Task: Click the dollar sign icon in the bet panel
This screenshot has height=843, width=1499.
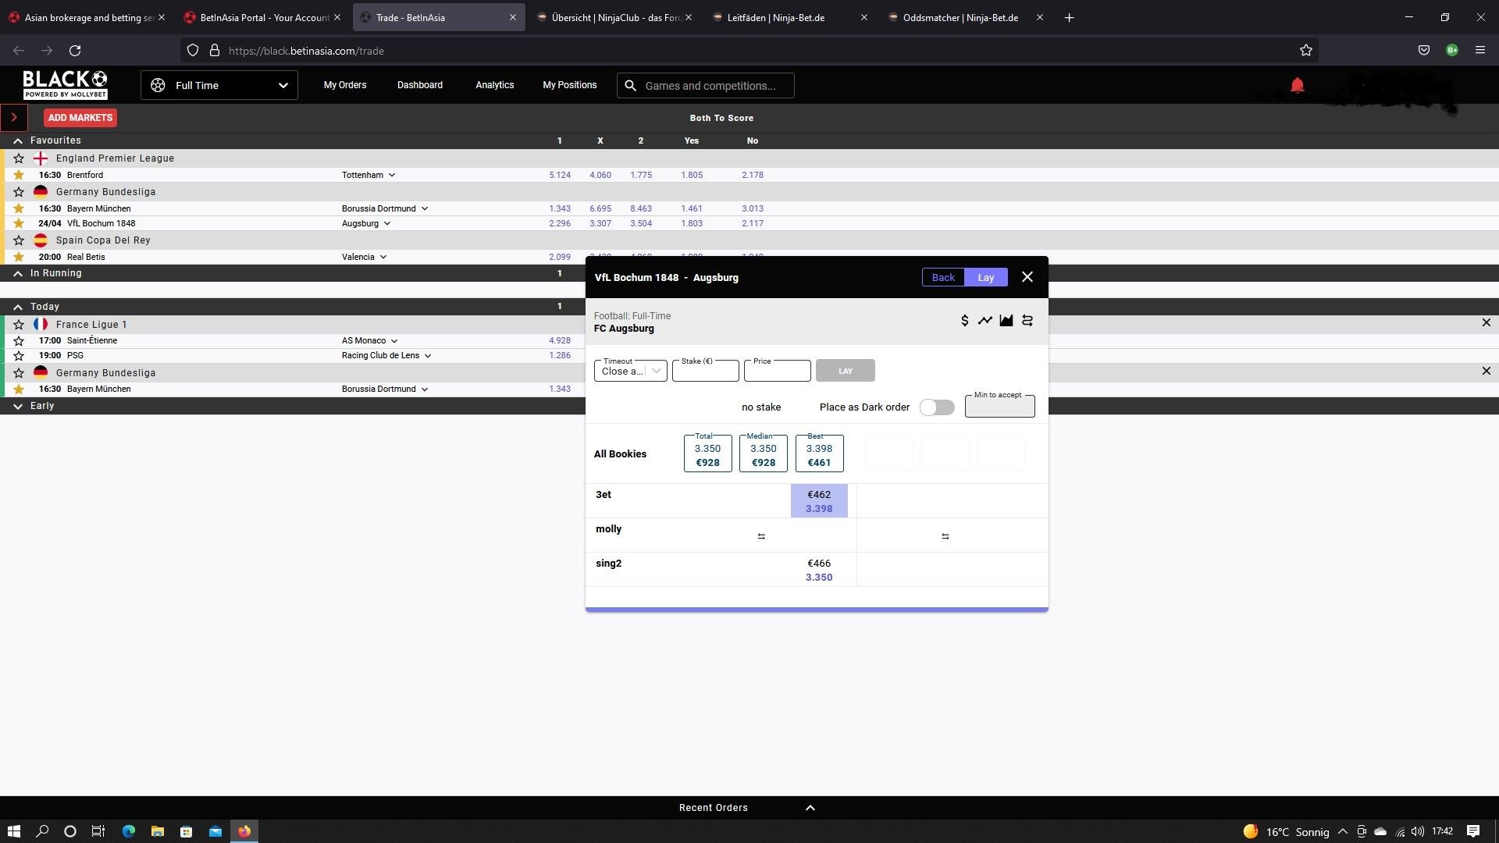Action: point(964,321)
